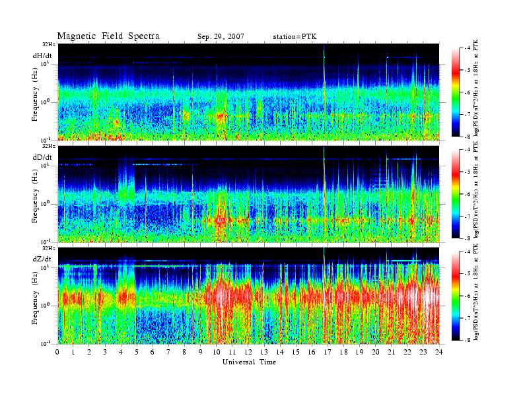Click the '32Hz' tick label above dH/dt
The width and height of the screenshot is (523, 404).
point(49,44)
